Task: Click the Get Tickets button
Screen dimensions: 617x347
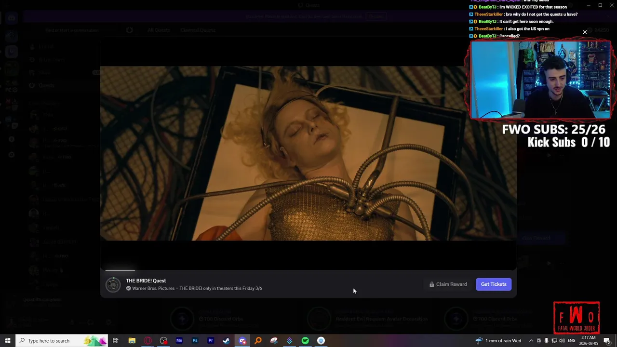Action: tap(494, 284)
